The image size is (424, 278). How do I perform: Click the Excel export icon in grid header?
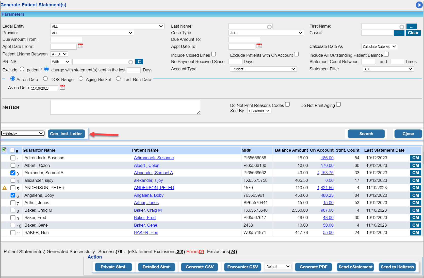(4, 150)
